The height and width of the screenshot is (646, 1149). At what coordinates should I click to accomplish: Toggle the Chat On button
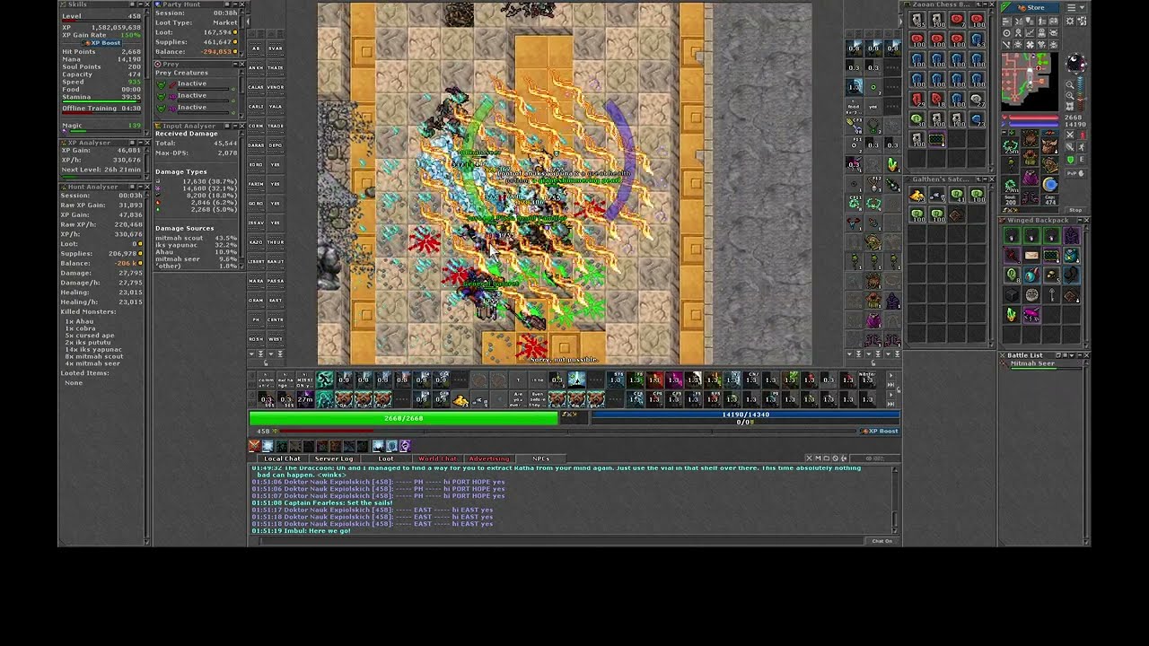click(881, 541)
